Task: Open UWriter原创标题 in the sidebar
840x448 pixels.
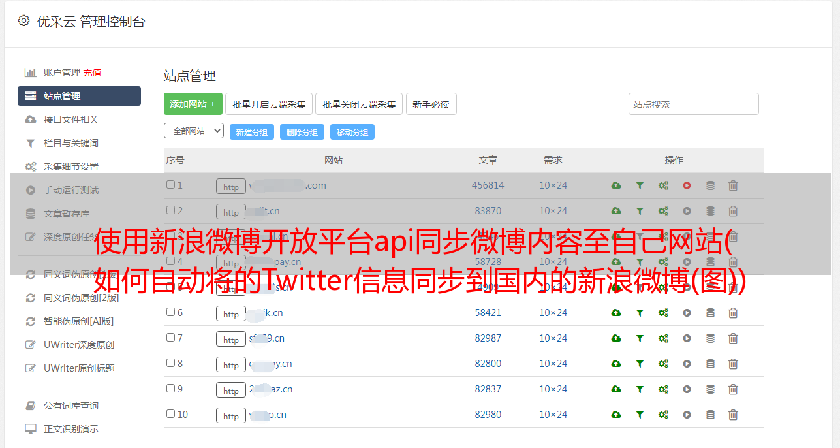Action: [x=79, y=368]
